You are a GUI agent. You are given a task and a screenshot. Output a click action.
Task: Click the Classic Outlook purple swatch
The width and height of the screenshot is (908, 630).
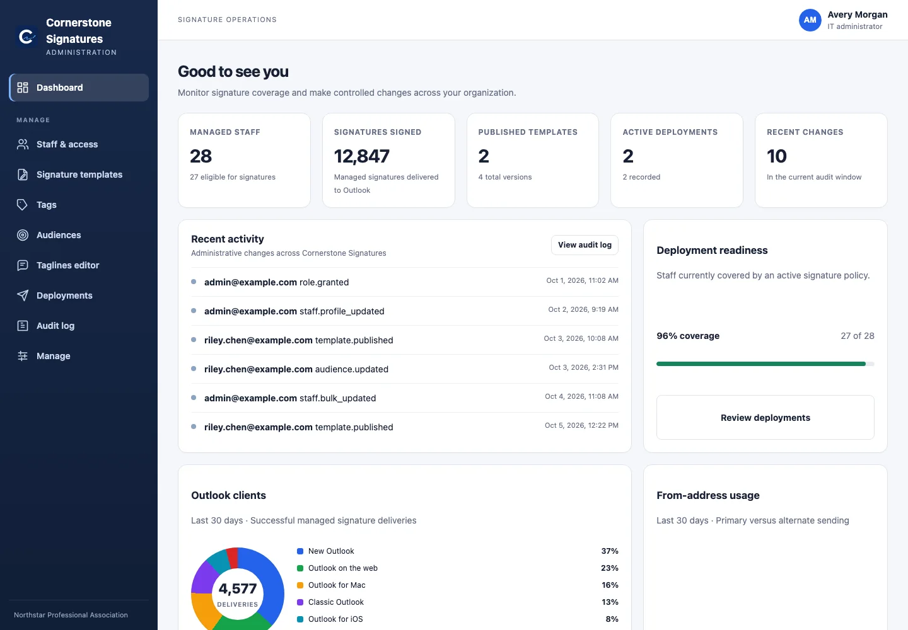tap(300, 602)
